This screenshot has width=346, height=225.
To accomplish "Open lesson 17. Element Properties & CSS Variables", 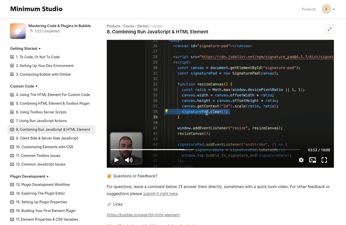I will (x=47, y=219).
